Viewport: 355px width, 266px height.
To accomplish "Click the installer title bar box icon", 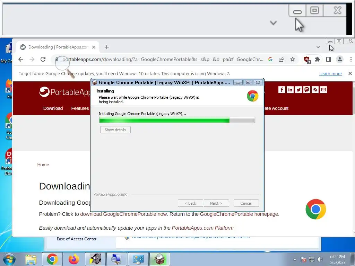I will (95, 82).
